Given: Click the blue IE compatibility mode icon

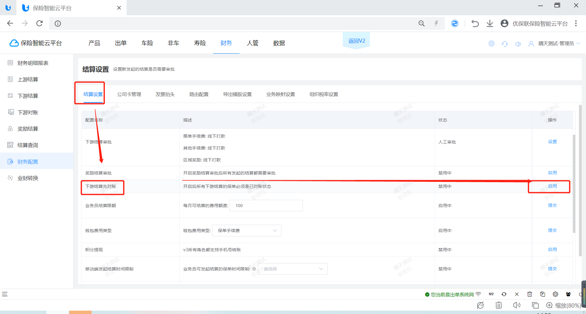Looking at the screenshot, I should click(x=455, y=23).
